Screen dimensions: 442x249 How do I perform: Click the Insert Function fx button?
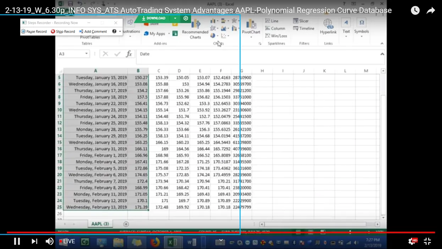129,54
